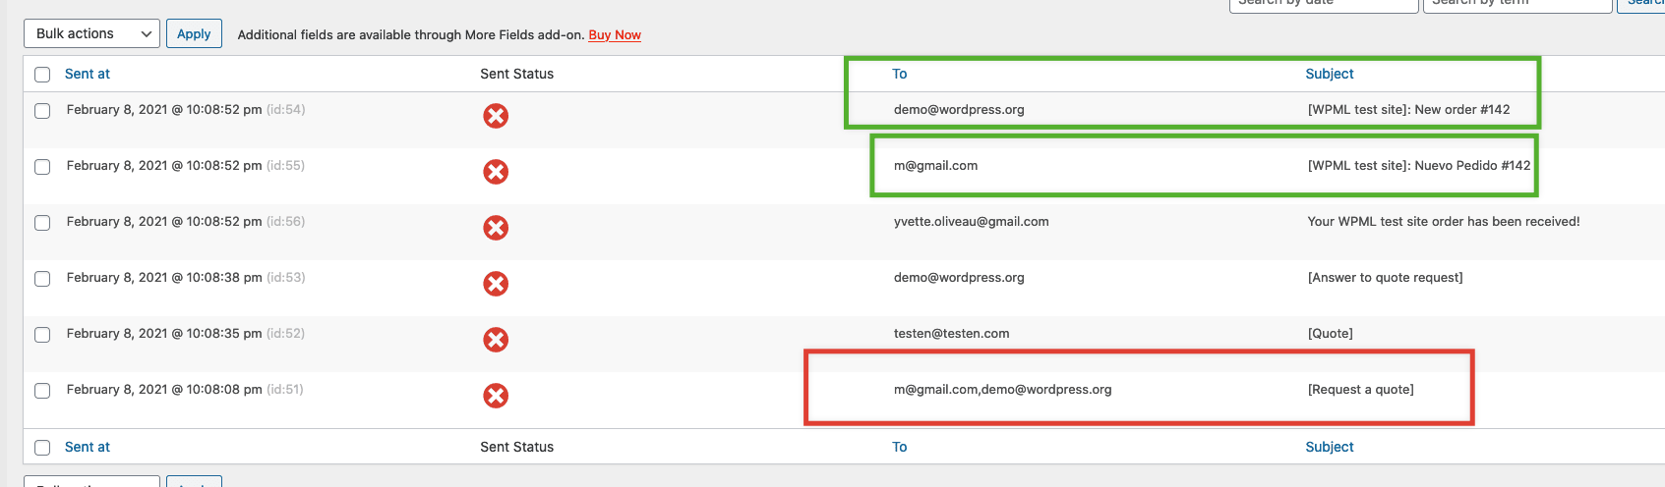Click failed status icon for email id:53
Image resolution: width=1665 pixels, height=487 pixels.
pyautogui.click(x=496, y=284)
